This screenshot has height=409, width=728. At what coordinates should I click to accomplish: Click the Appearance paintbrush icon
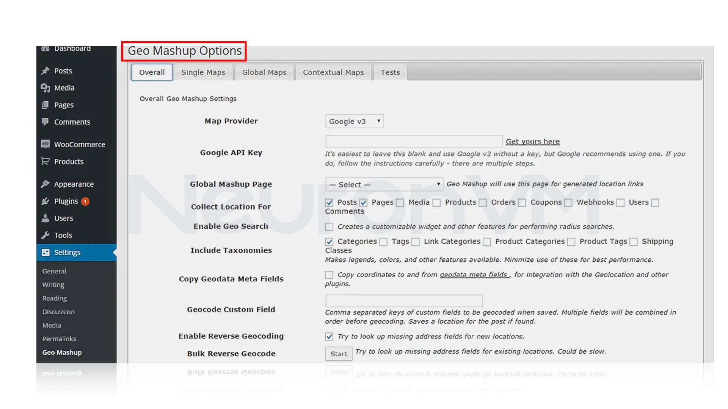45,184
